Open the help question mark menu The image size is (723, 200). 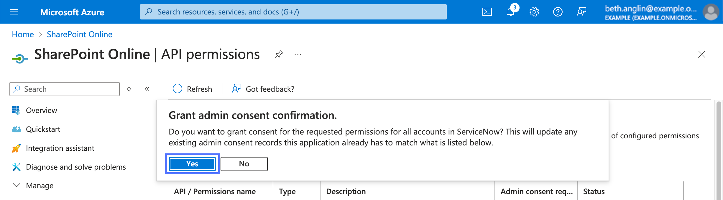pyautogui.click(x=558, y=12)
